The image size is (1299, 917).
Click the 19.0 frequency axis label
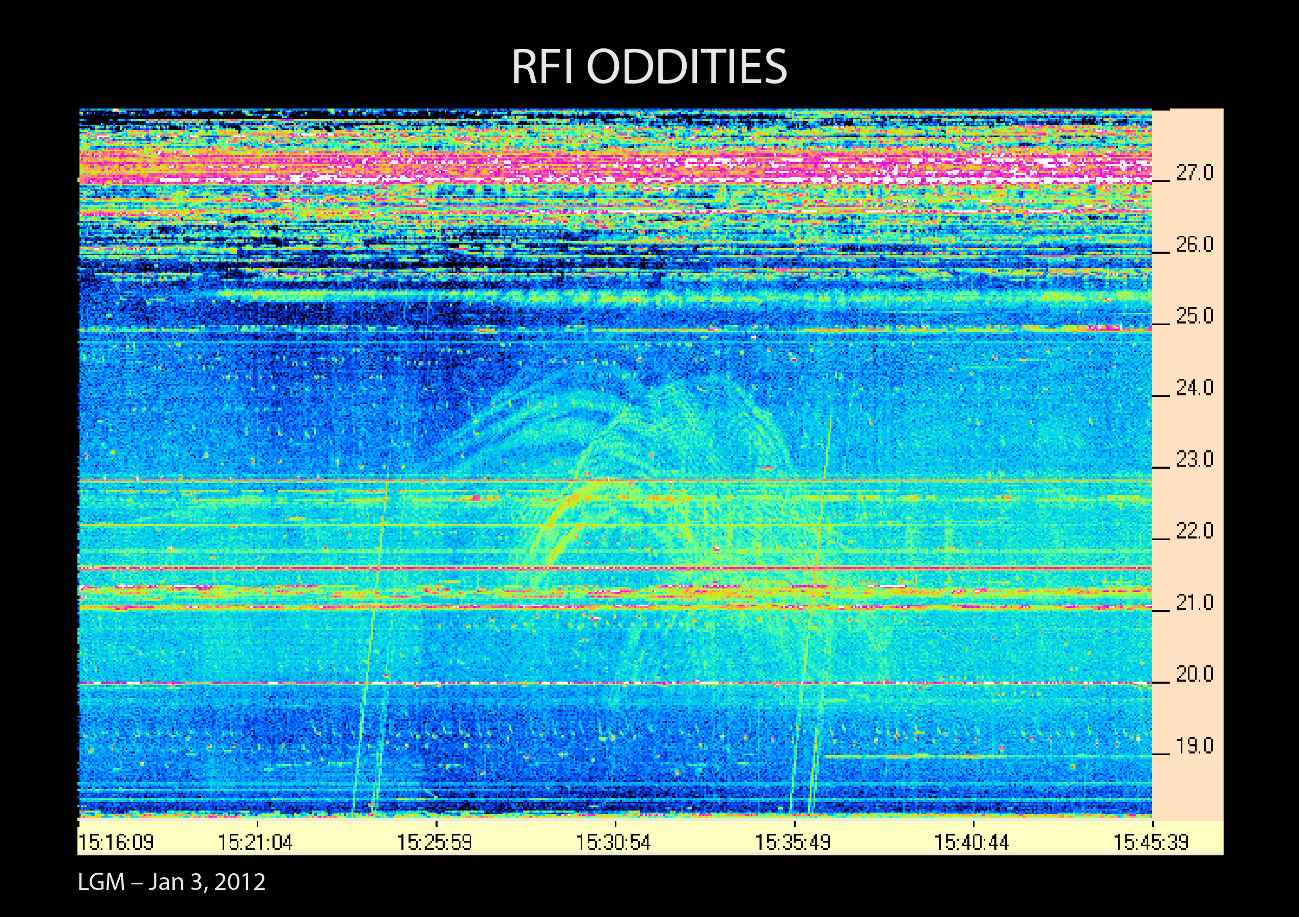coord(1195,746)
